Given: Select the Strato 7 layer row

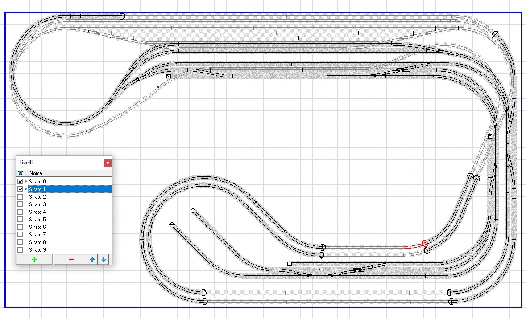Looking at the screenshot, I should tap(37, 235).
